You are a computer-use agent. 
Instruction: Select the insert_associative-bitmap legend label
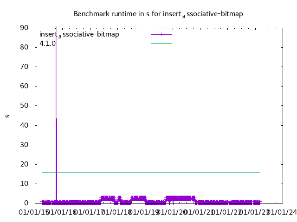79,34
